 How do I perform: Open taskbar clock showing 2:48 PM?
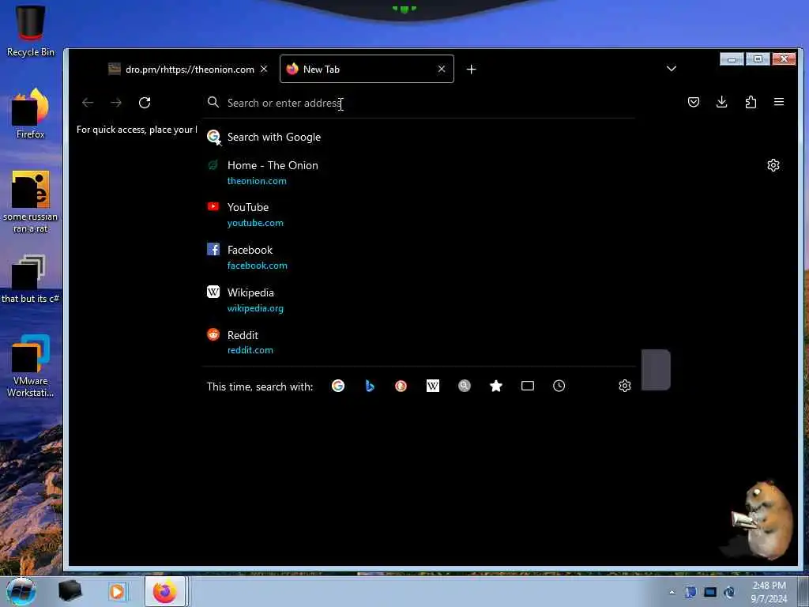(x=769, y=592)
